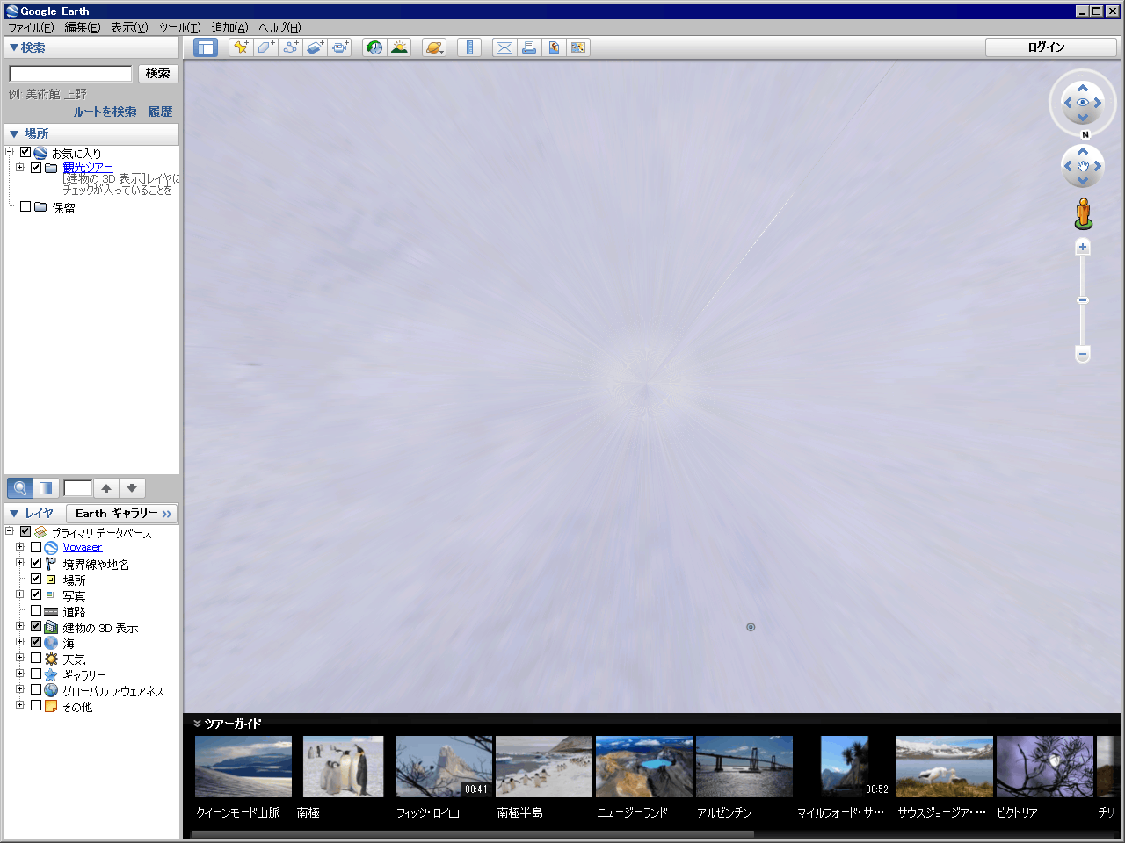
Task: Add a path using the toolbar icon
Action: point(290,47)
